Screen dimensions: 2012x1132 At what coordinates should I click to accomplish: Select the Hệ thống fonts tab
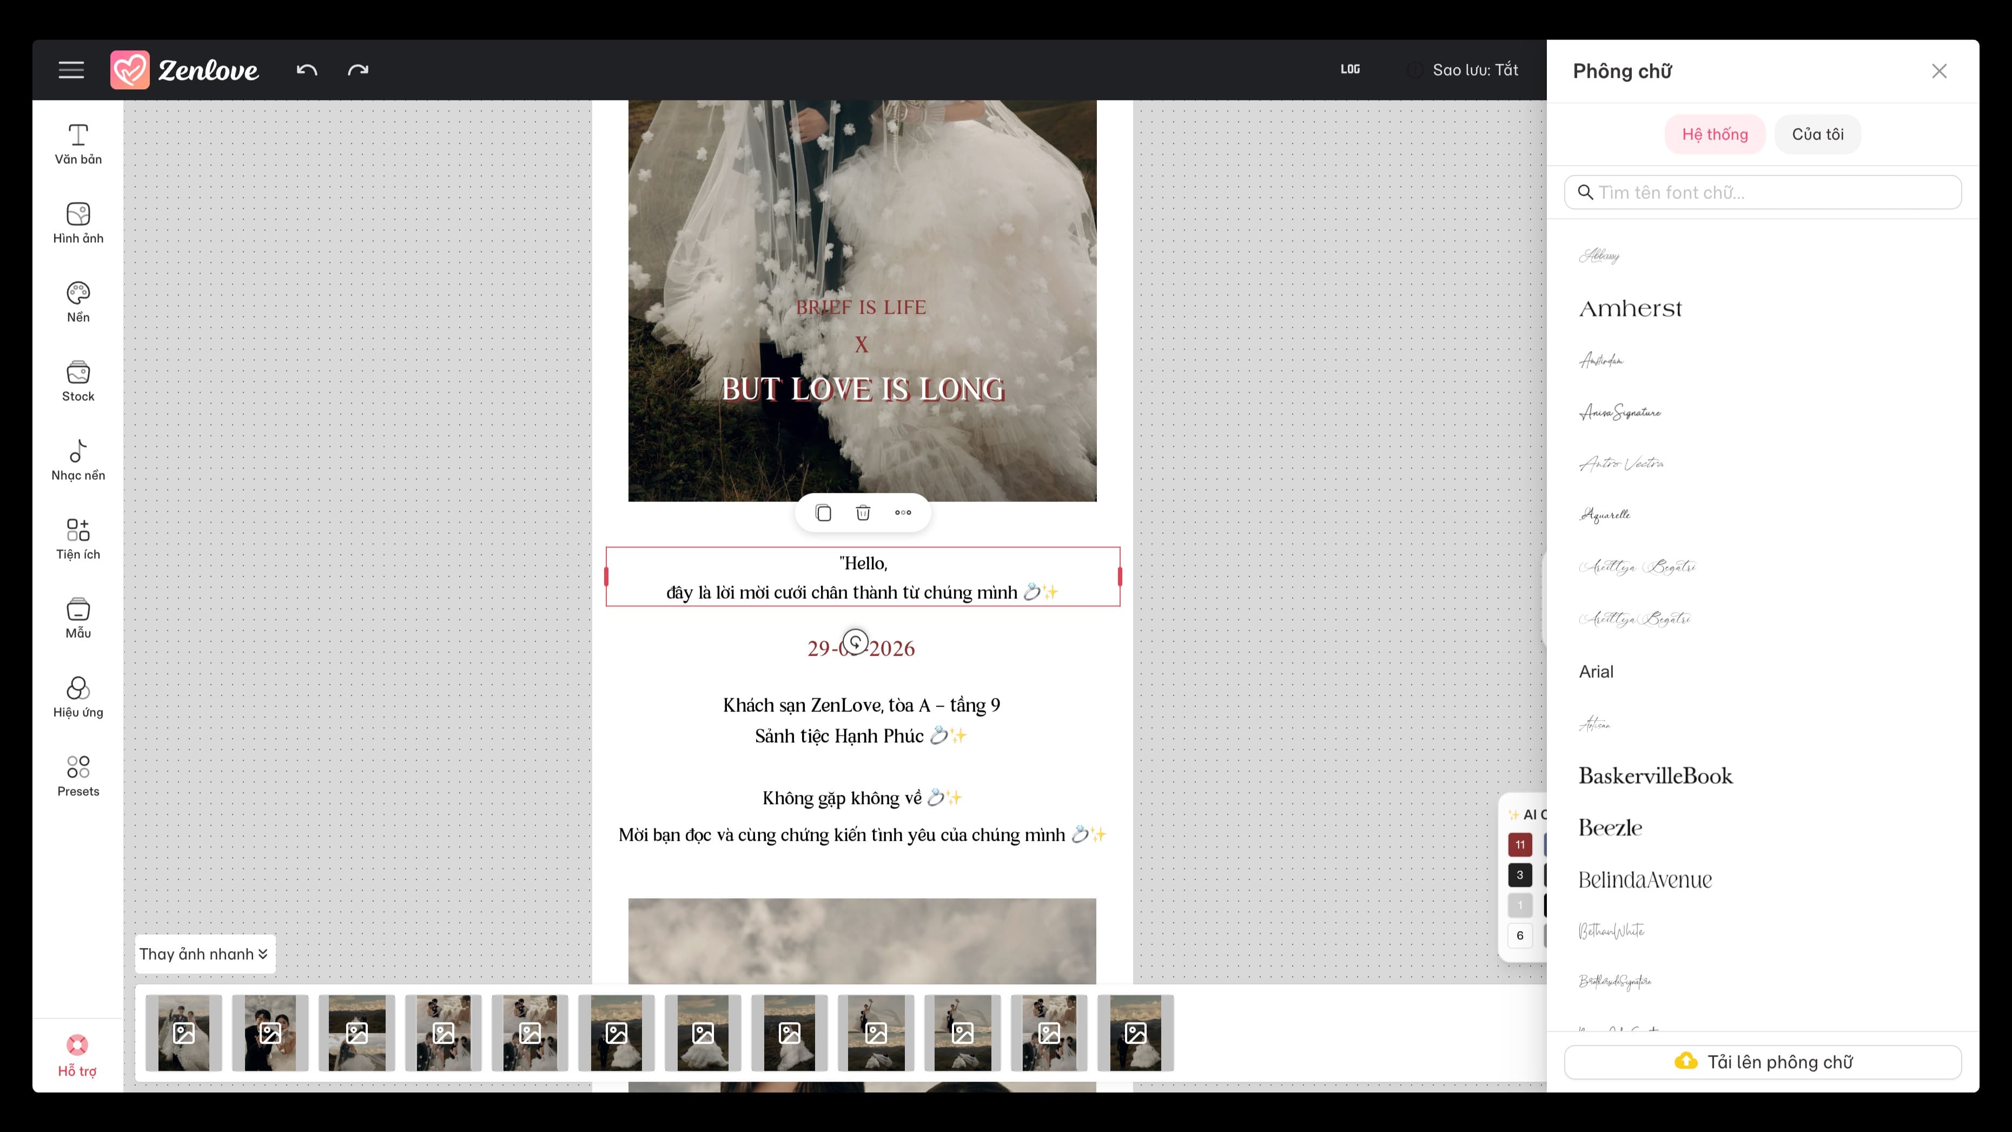1715,134
